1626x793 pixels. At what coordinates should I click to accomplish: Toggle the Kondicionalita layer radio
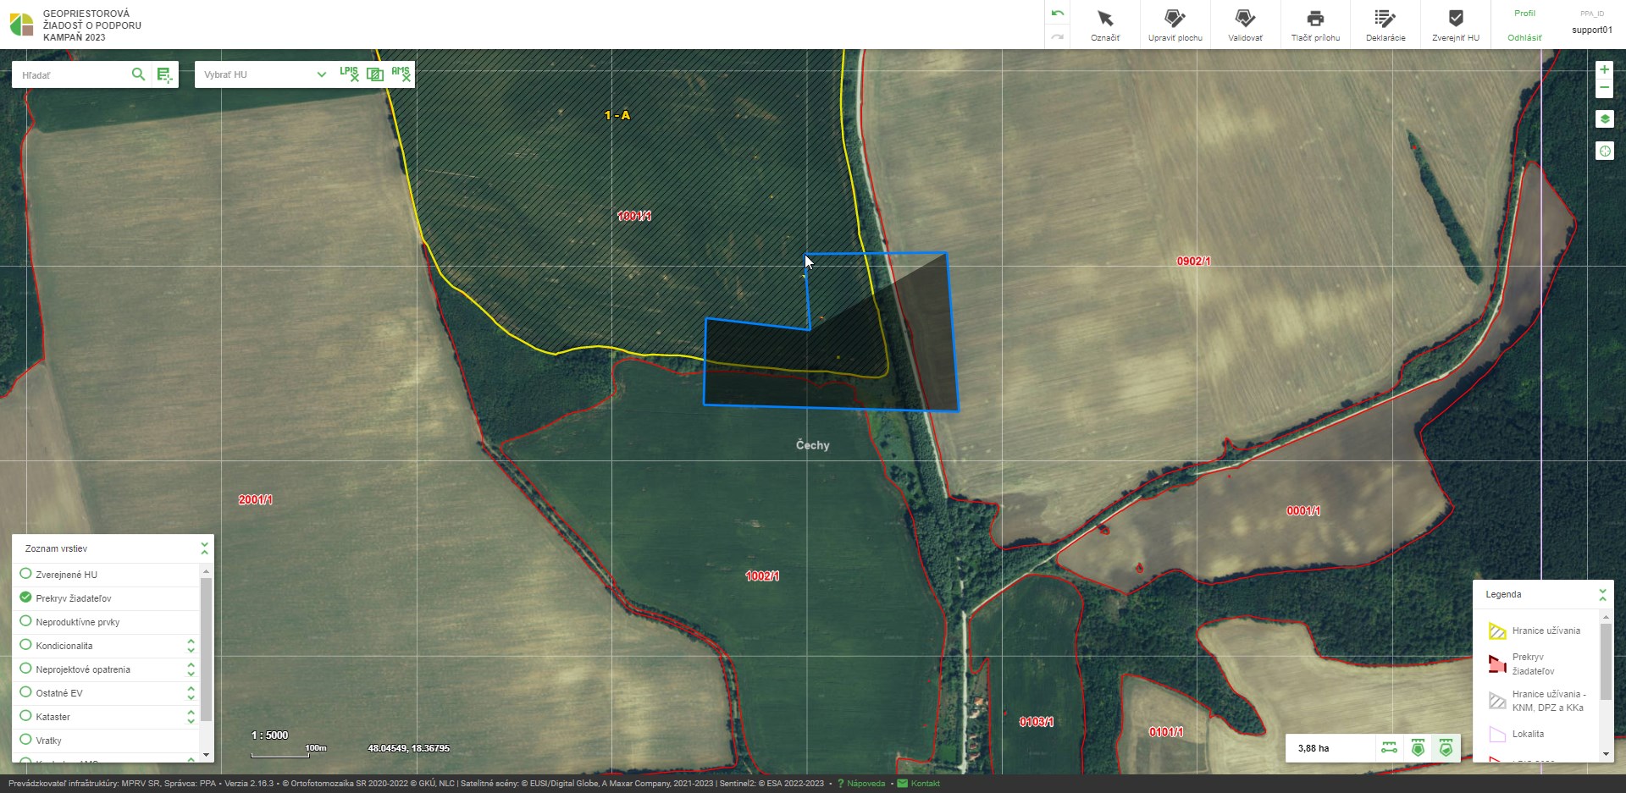point(25,645)
